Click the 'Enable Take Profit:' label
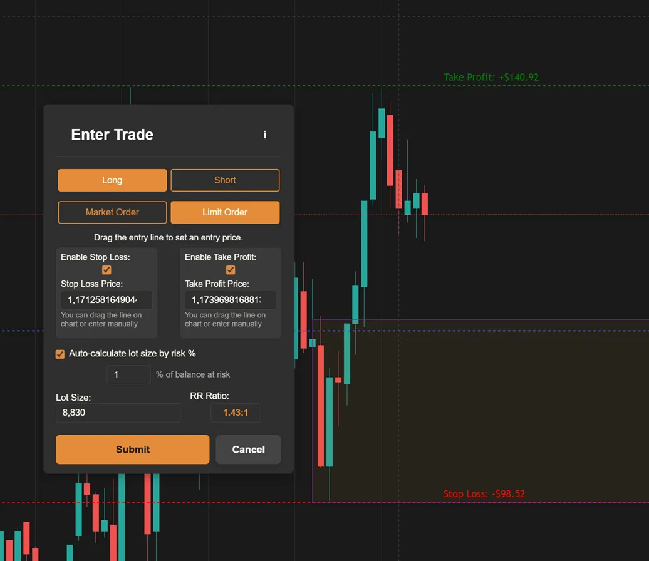This screenshot has height=561, width=649. [221, 257]
